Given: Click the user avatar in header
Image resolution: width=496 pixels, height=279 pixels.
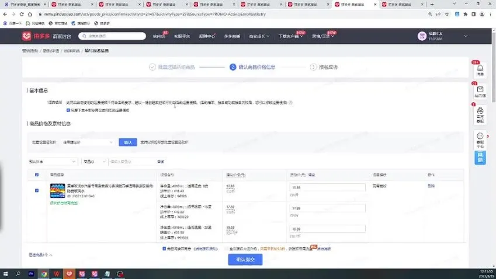Looking at the screenshot, I should pyautogui.click(x=421, y=36).
